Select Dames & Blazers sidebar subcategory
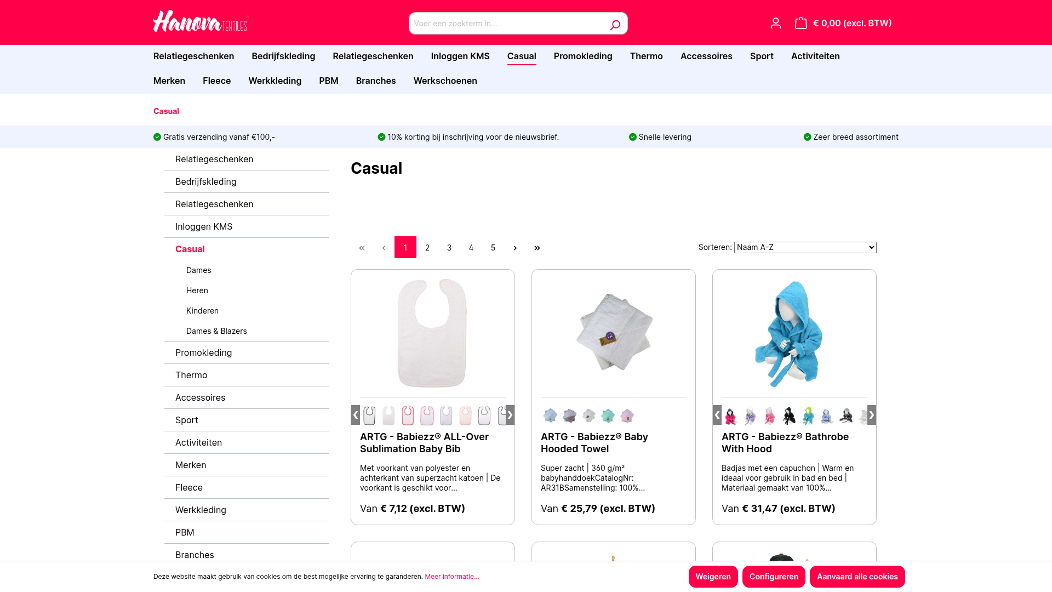 (216, 331)
